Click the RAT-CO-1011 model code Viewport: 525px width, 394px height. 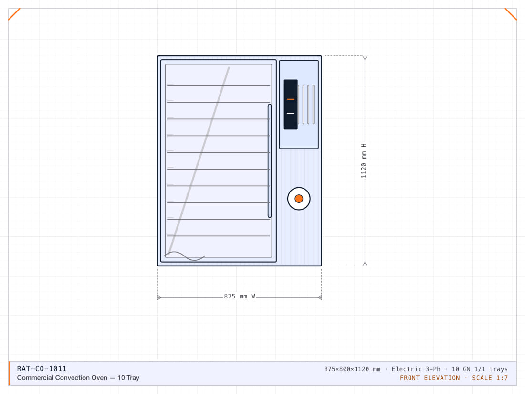pos(42,369)
